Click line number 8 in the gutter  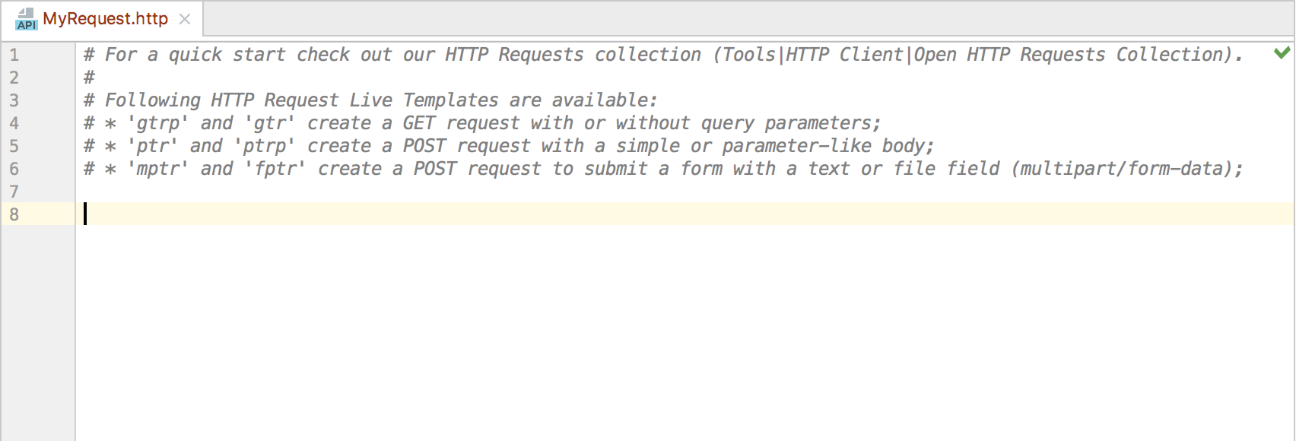(14, 214)
